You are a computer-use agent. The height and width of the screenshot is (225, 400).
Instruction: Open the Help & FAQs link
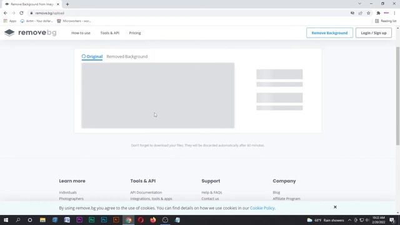pyautogui.click(x=212, y=192)
